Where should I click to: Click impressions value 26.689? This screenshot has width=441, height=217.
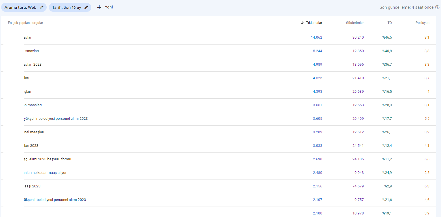[x=358, y=92]
